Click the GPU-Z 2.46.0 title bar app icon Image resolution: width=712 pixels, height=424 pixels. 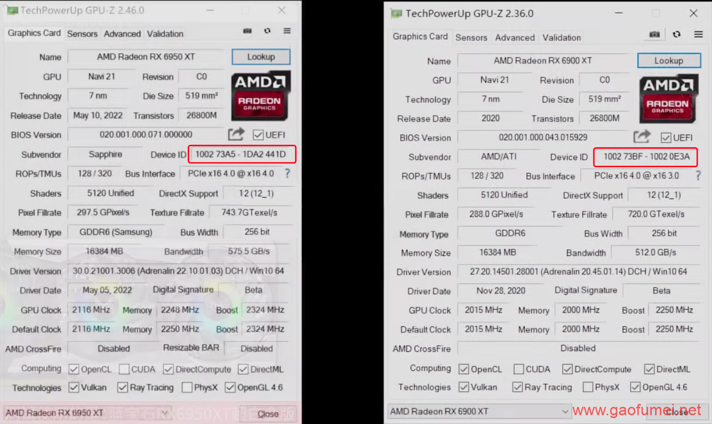coord(12,10)
